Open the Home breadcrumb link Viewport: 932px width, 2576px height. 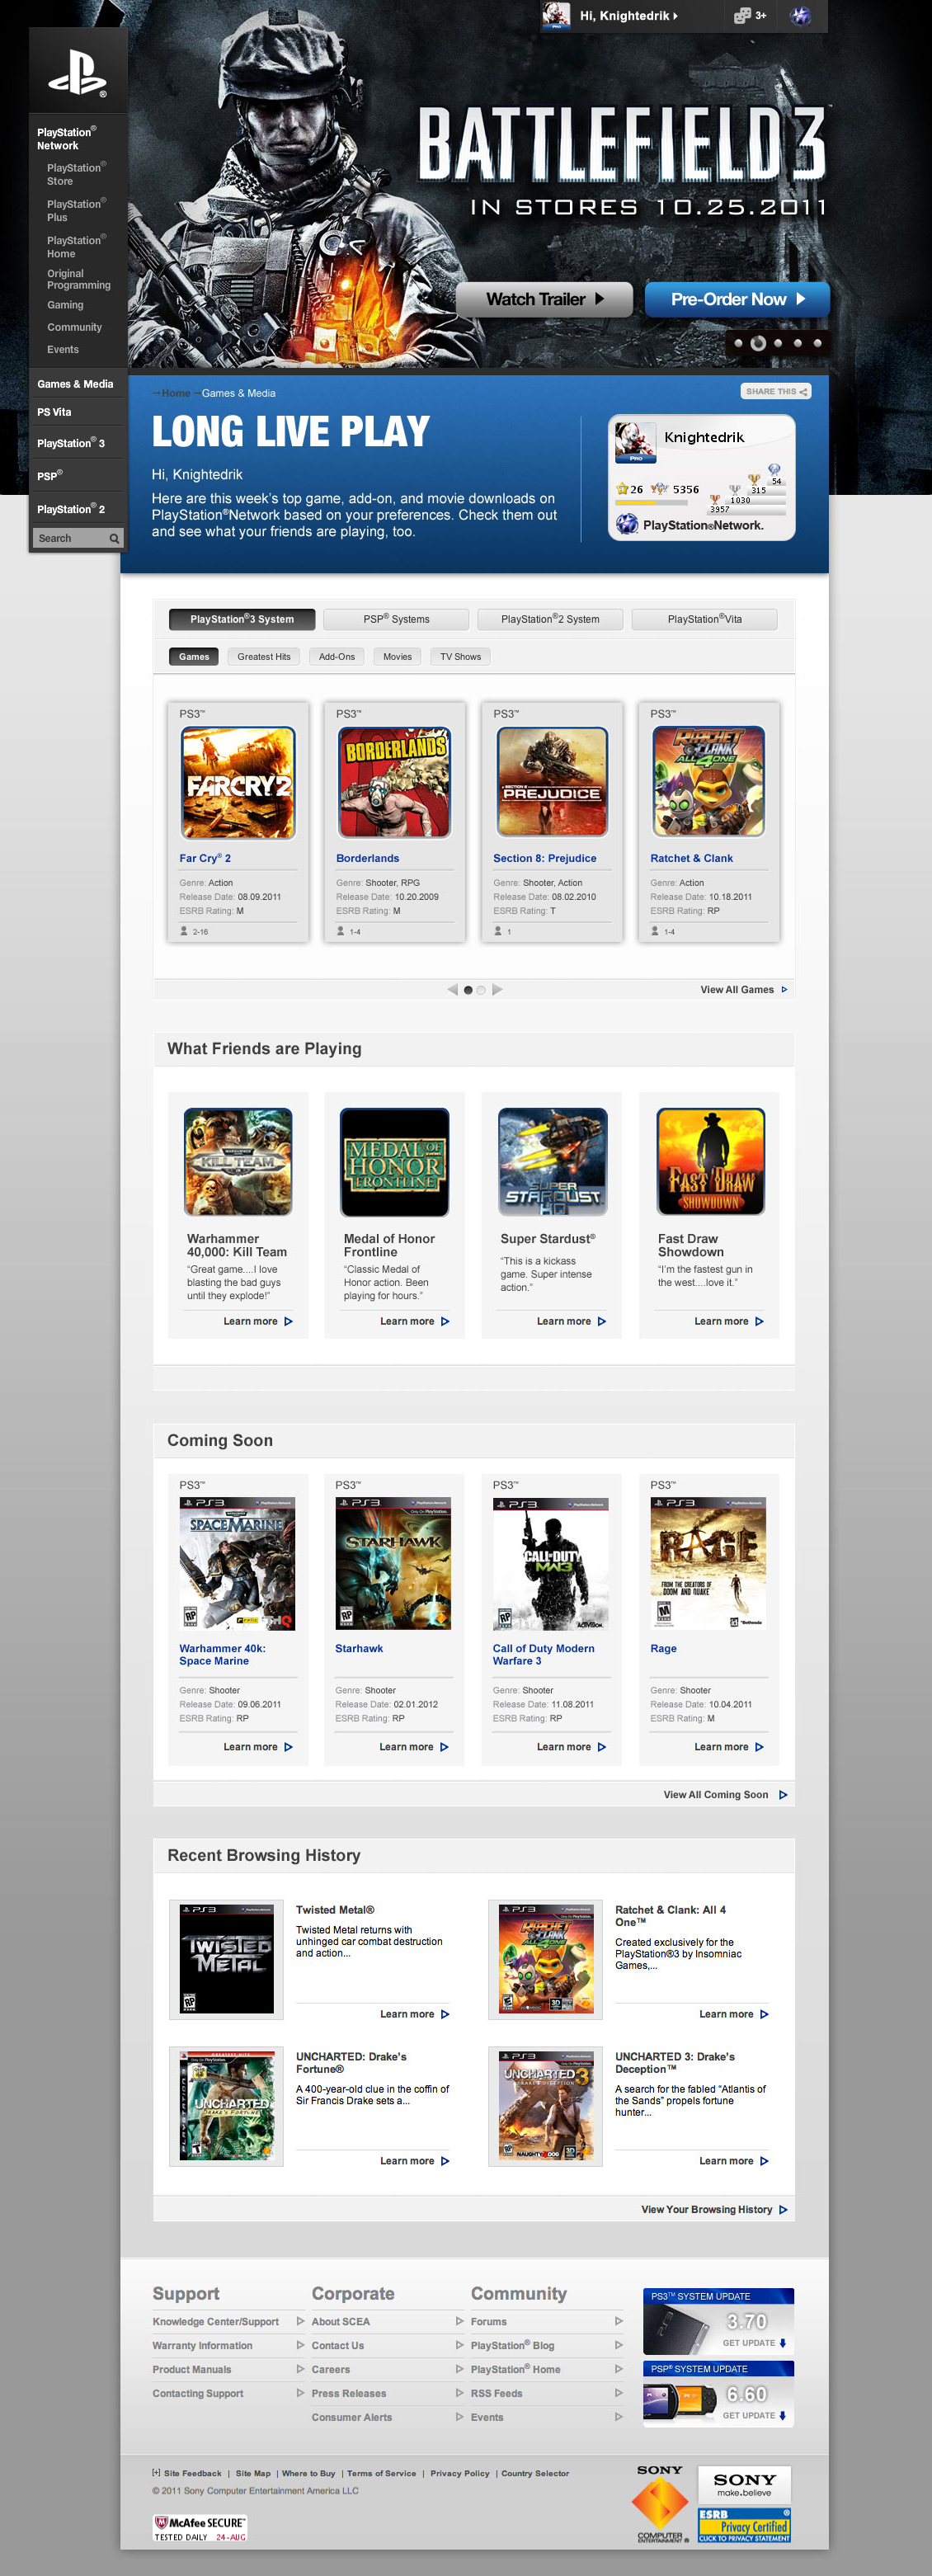tap(176, 393)
